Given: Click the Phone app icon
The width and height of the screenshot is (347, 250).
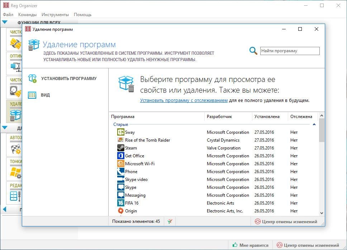Looking at the screenshot, I should click(120, 172).
